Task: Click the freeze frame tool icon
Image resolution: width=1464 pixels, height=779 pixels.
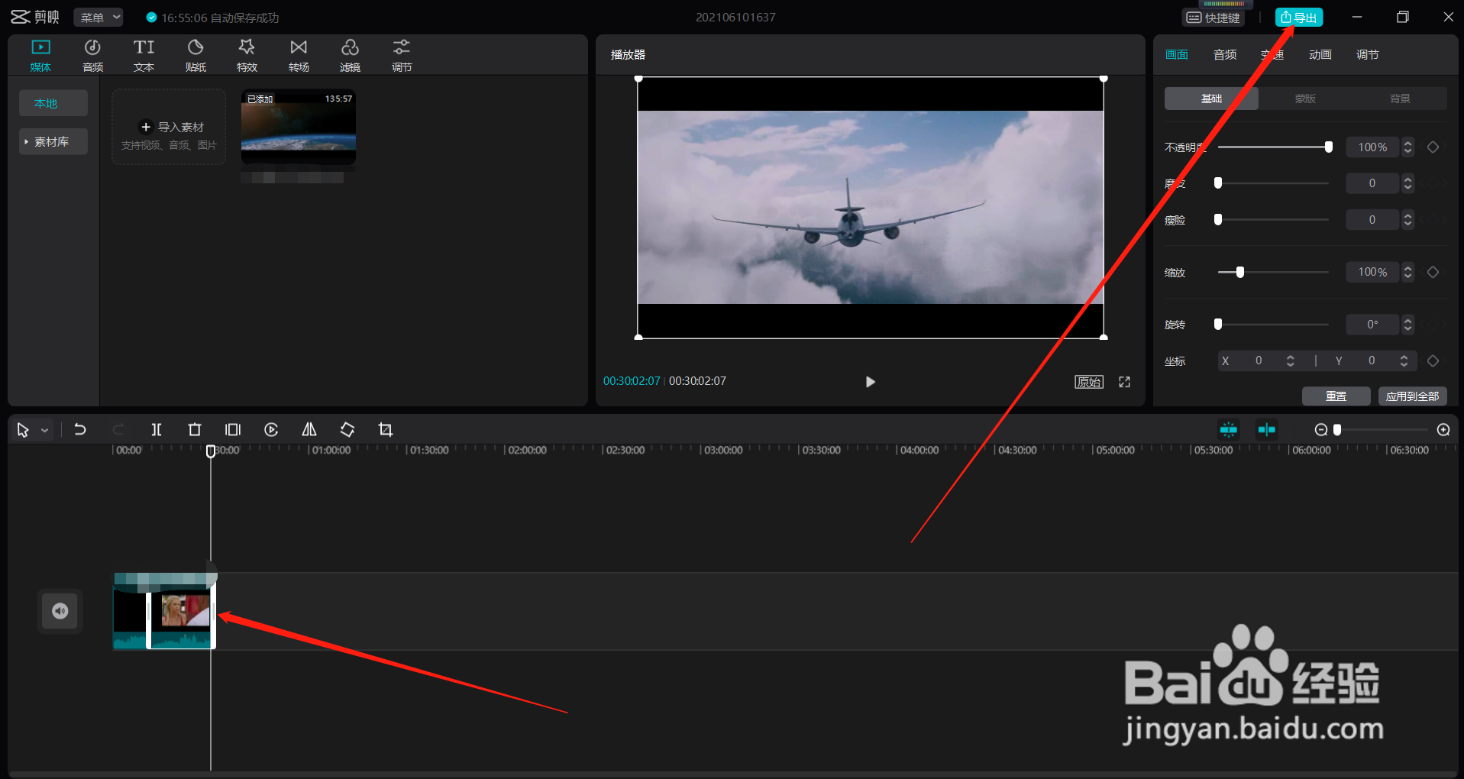Action: [233, 430]
